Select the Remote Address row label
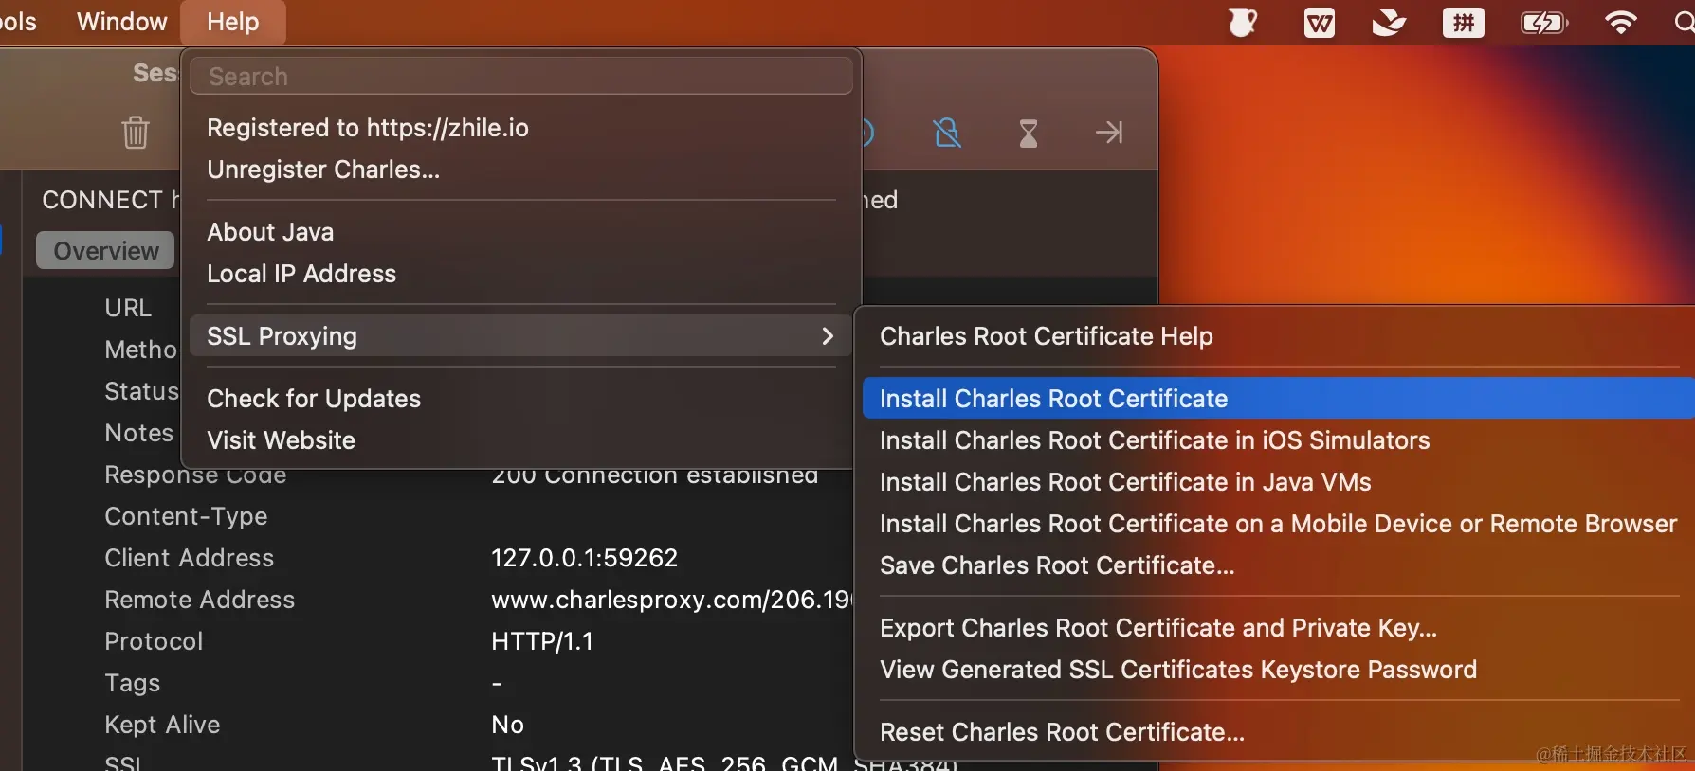The height and width of the screenshot is (771, 1695). pos(200,600)
